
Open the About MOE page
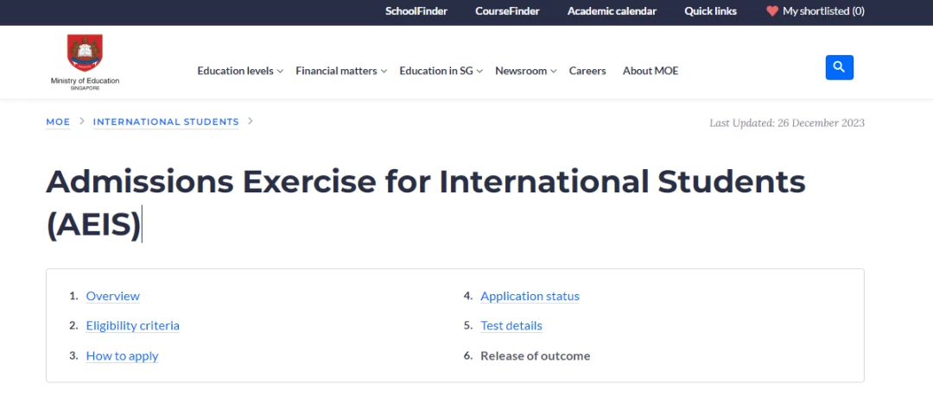click(x=651, y=72)
